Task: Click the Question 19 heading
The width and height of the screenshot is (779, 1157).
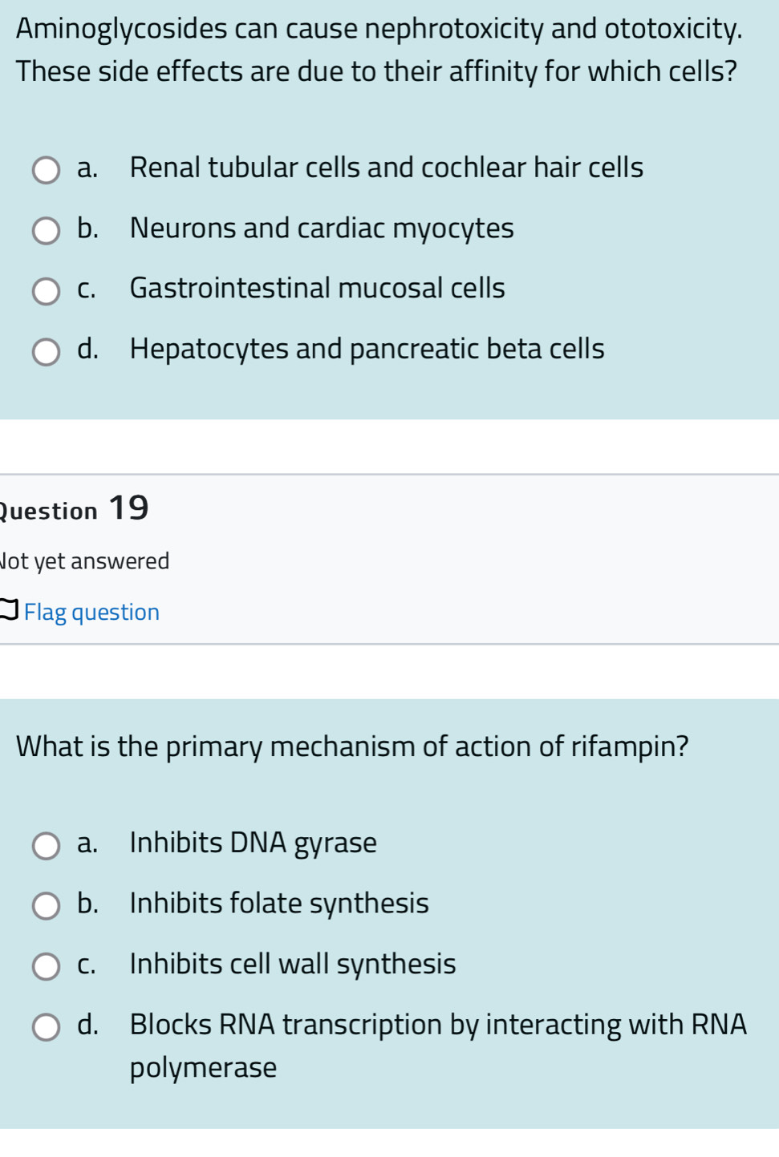Action: point(74,509)
